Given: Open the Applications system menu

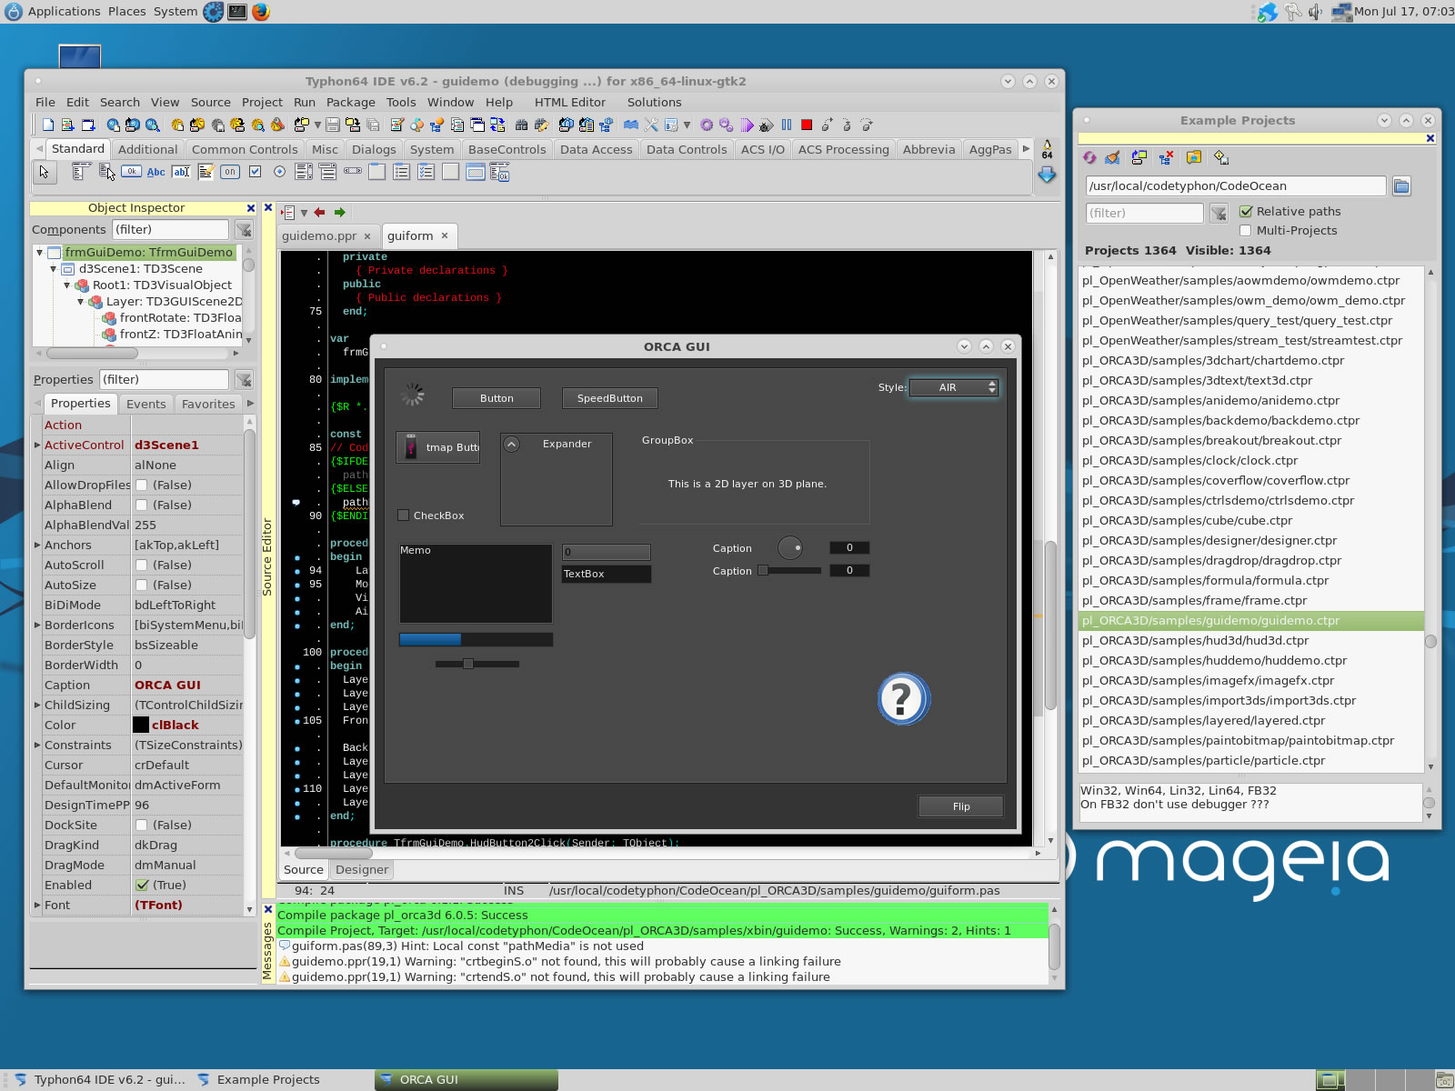Looking at the screenshot, I should click(x=64, y=12).
